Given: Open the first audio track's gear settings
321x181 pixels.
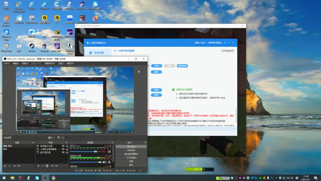Looking at the screenshot, I should tap(109, 152).
